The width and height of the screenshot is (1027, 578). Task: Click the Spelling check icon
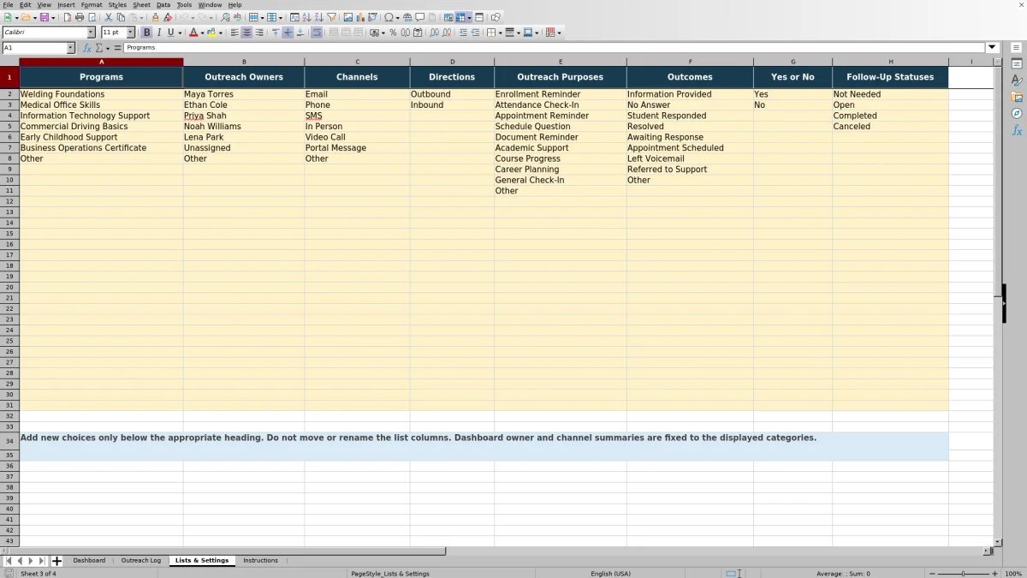click(237, 17)
